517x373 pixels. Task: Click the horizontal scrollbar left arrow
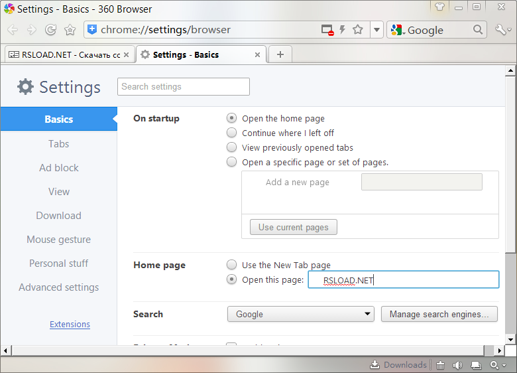(x=5, y=350)
